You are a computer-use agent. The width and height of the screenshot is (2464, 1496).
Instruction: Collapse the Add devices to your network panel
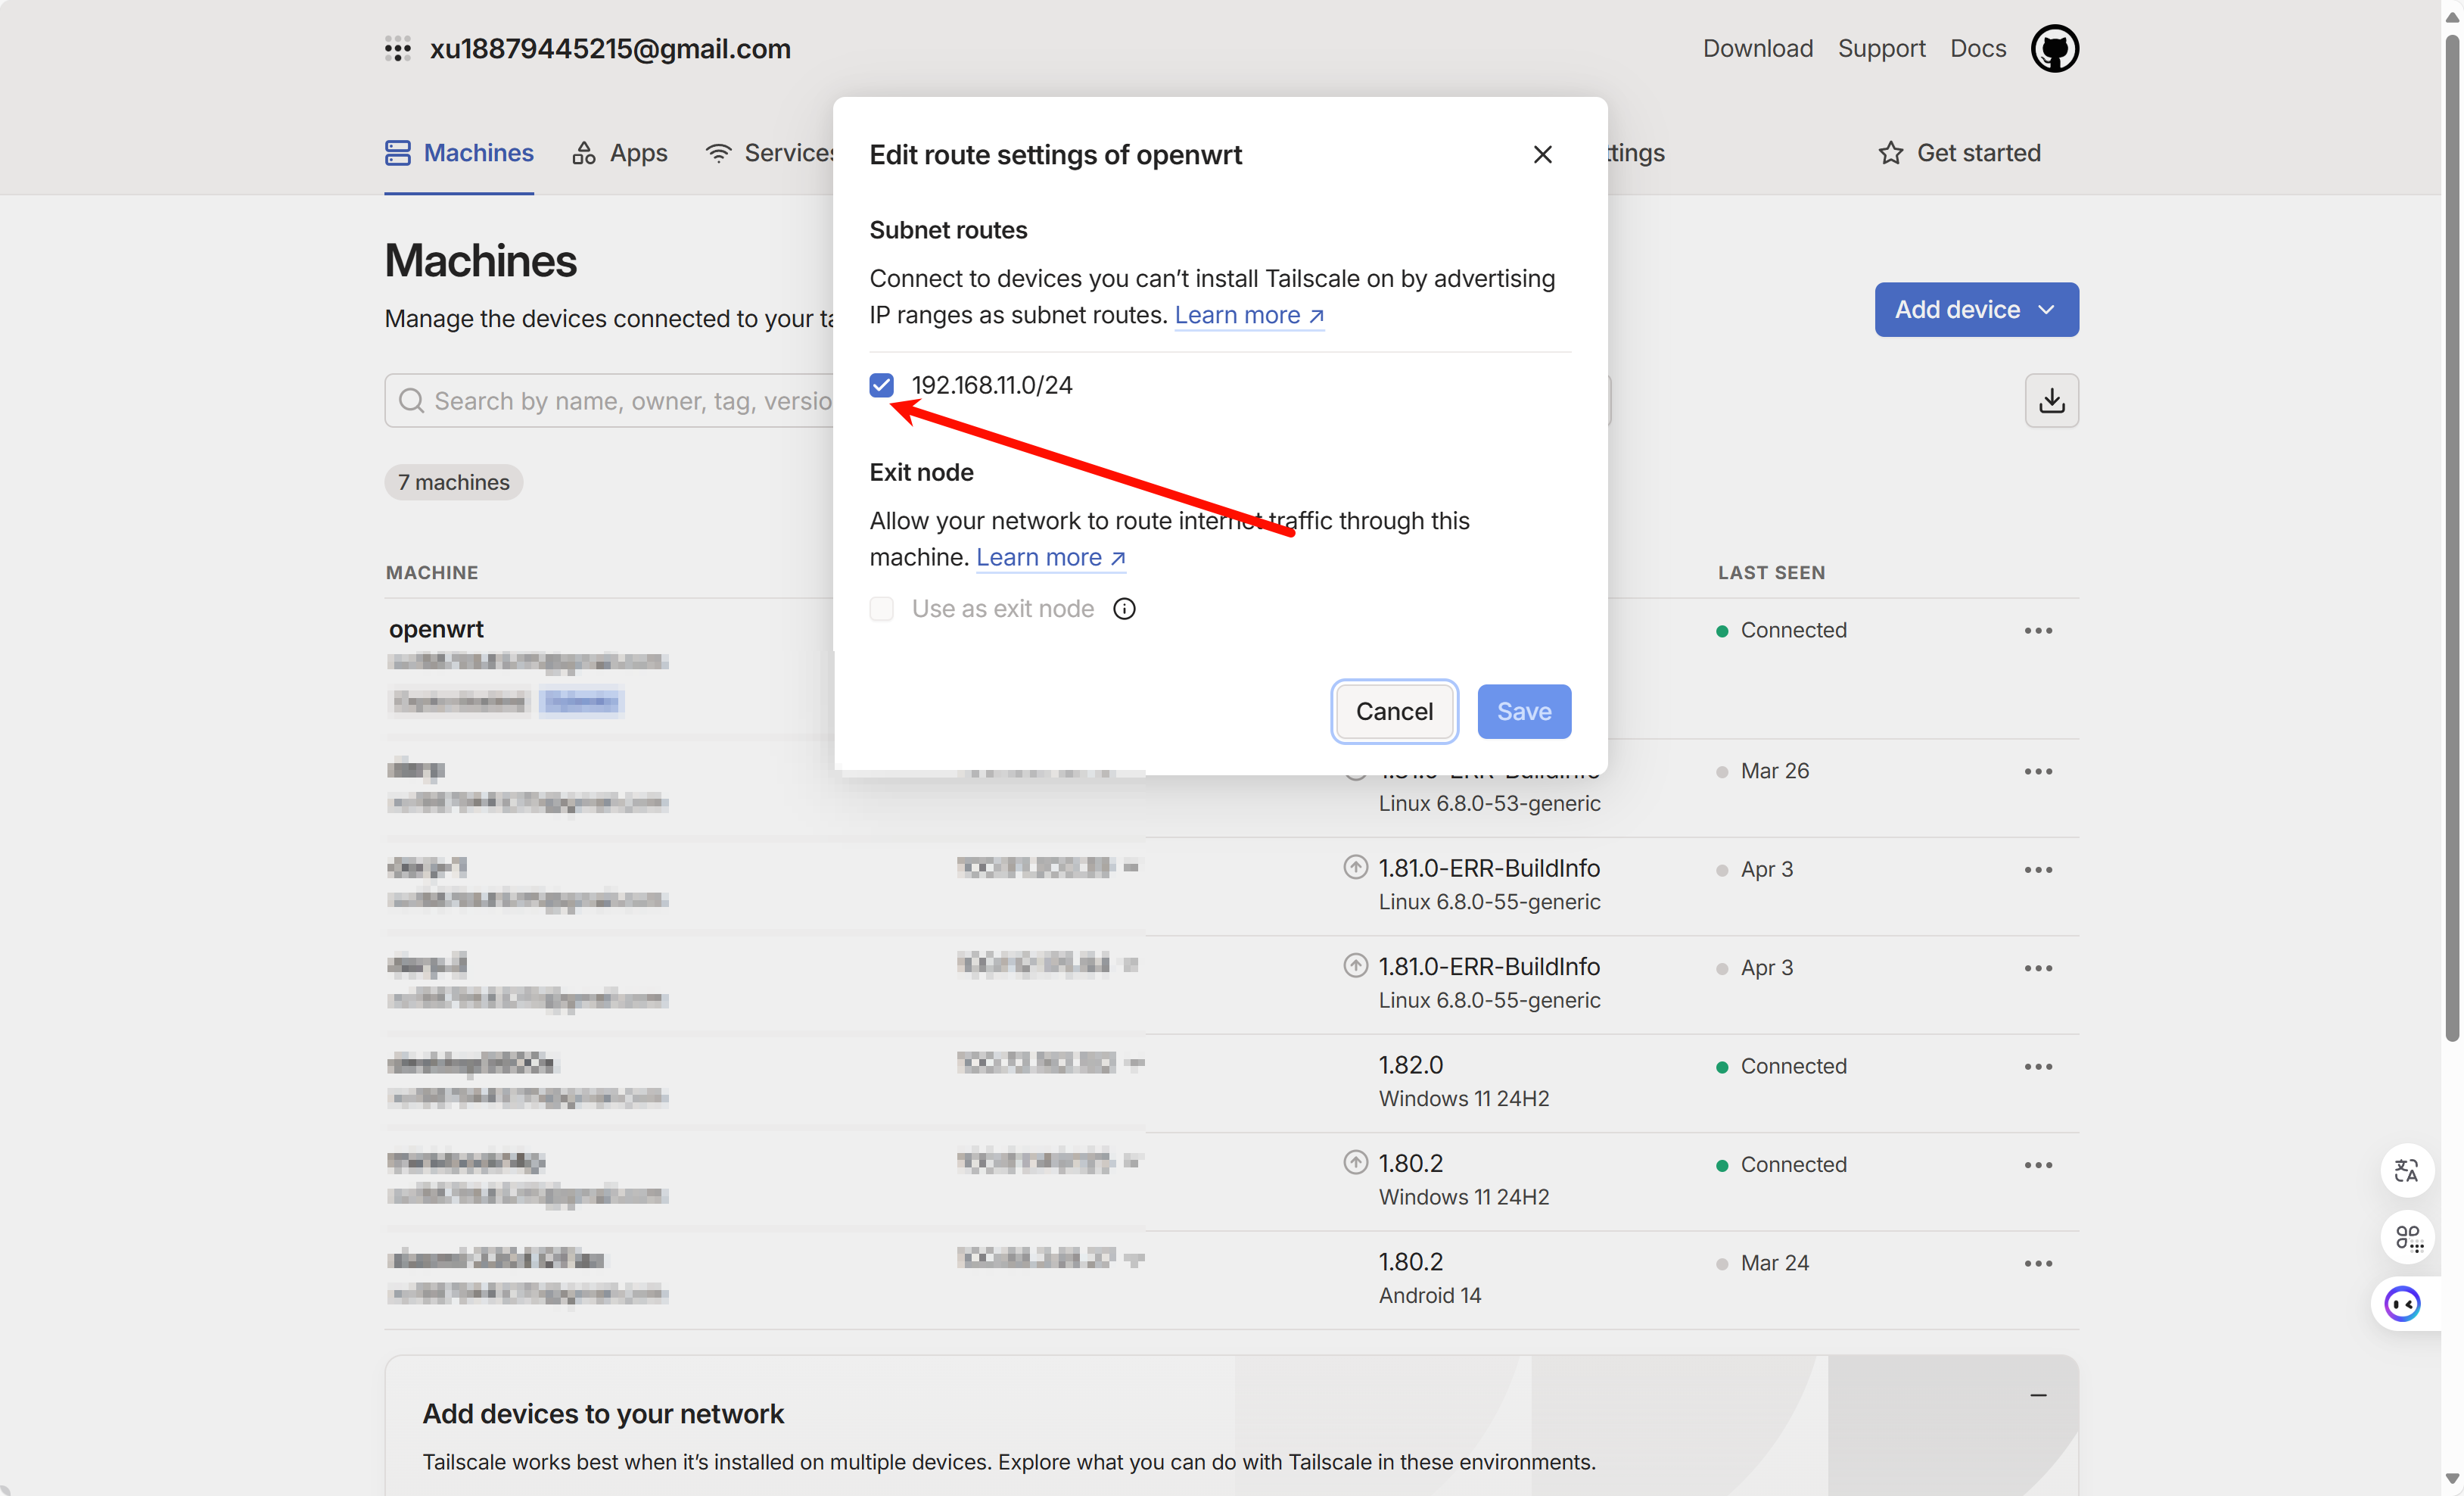[x=2038, y=1395]
